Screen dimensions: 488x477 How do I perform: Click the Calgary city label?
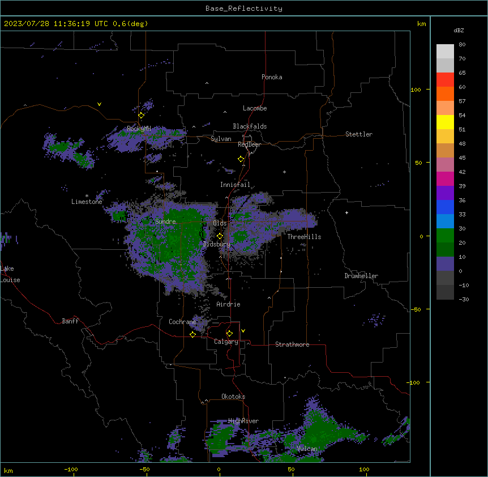point(226,342)
